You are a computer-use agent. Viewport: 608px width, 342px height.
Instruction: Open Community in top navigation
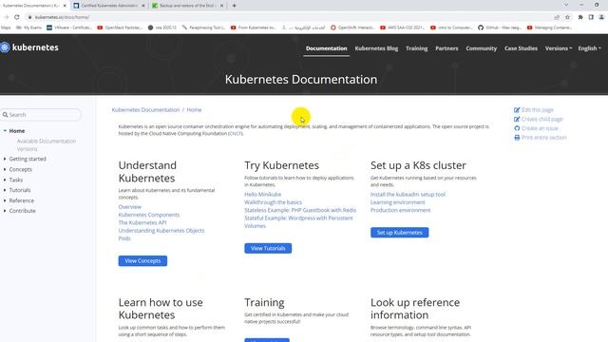click(x=482, y=48)
